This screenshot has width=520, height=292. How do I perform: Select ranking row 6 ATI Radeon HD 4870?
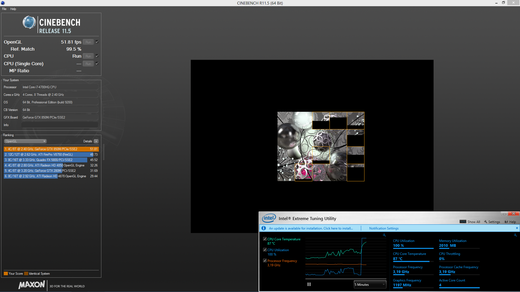point(51,176)
